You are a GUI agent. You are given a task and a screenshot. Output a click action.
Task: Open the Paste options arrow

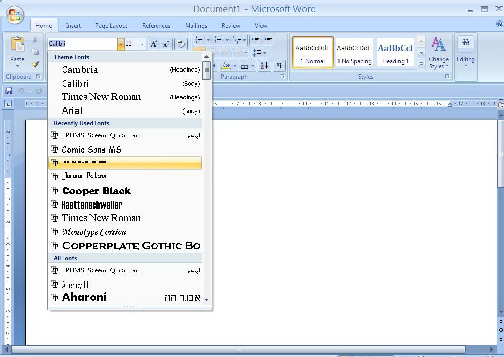click(17, 66)
